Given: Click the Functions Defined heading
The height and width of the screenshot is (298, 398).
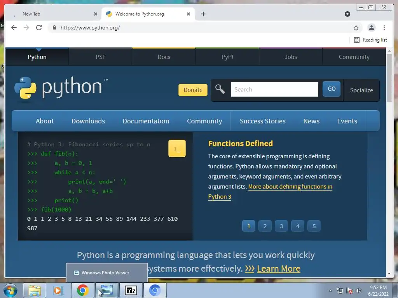Looking at the screenshot, I should point(240,144).
